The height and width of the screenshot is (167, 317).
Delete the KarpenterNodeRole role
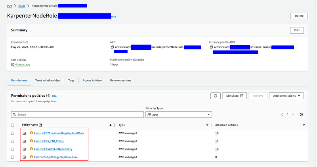tap(299, 16)
